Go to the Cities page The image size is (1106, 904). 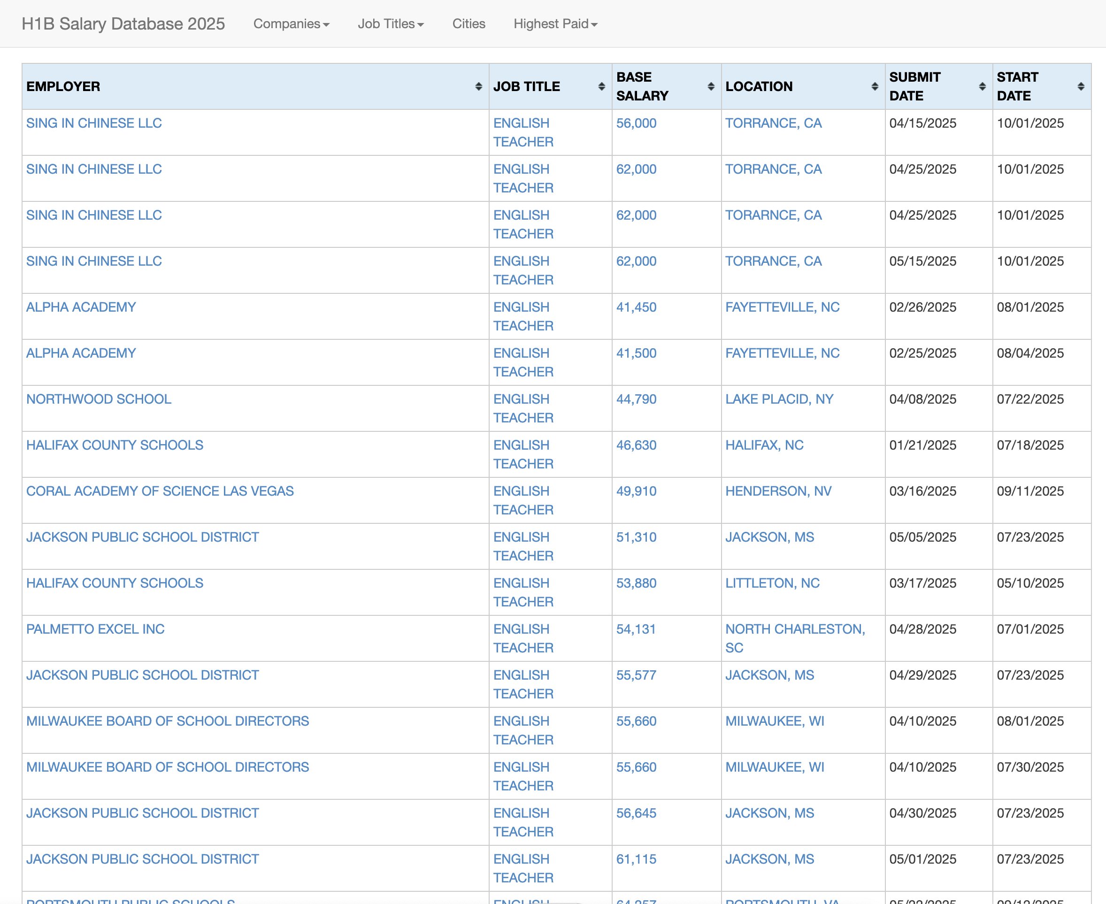coord(469,24)
